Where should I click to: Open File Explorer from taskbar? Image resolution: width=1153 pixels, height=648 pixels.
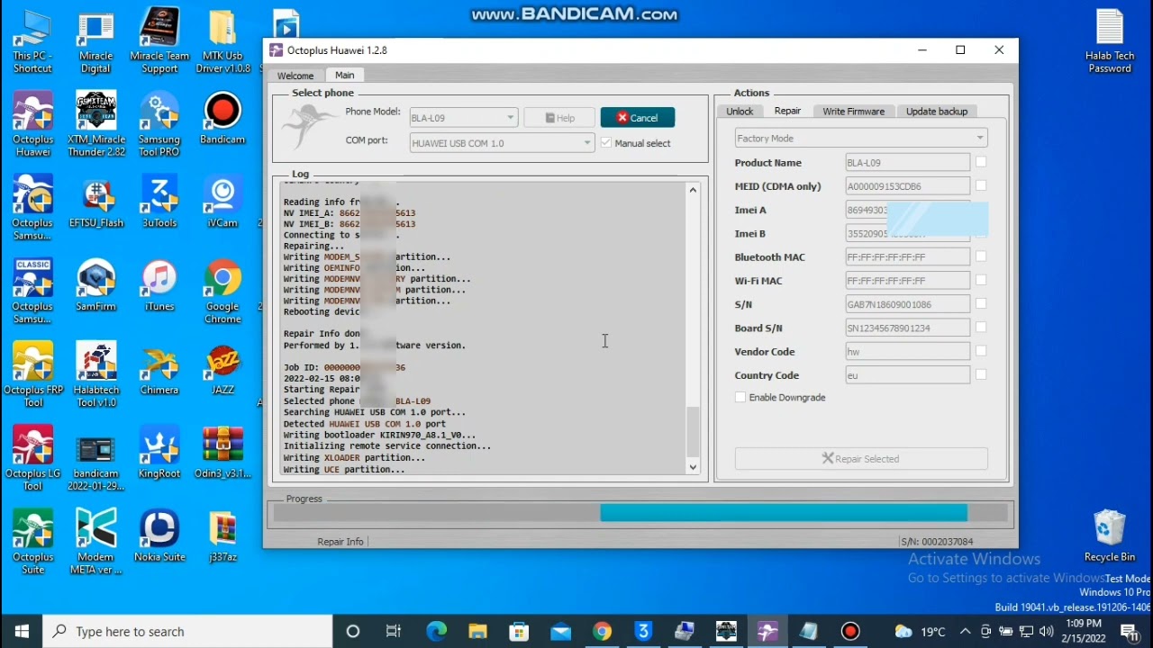[x=477, y=631]
